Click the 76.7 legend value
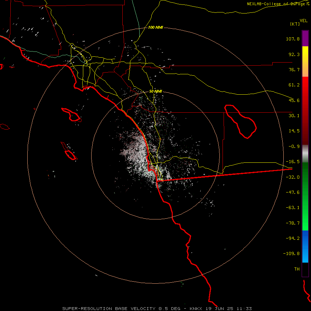Screen dimensions: 311x311 tap(294, 69)
